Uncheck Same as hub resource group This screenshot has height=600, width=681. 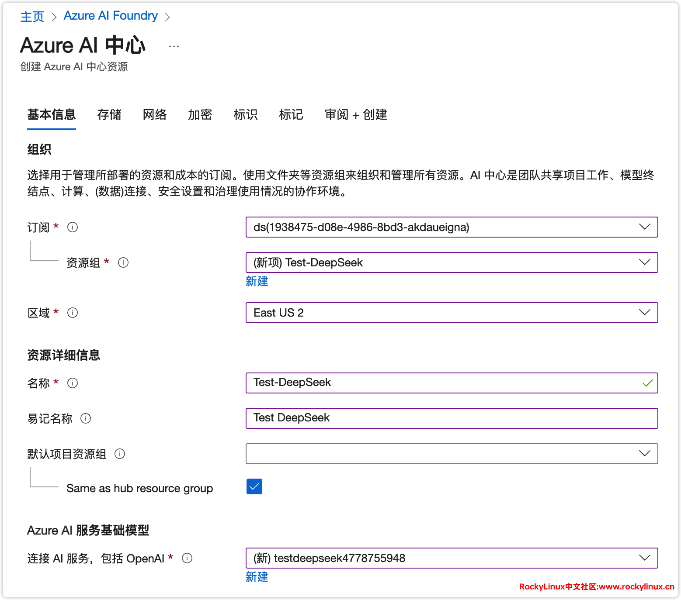254,486
